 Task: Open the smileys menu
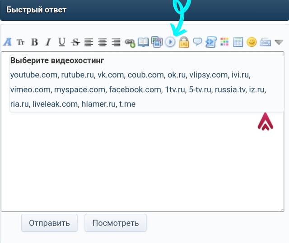252,42
